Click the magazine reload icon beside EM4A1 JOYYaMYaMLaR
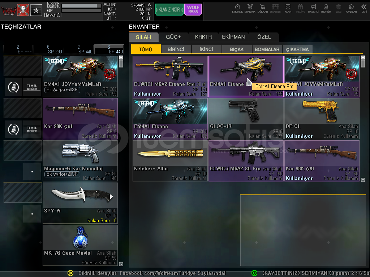Viewport: 370px width, 277px height. pyautogui.click(x=13, y=87)
